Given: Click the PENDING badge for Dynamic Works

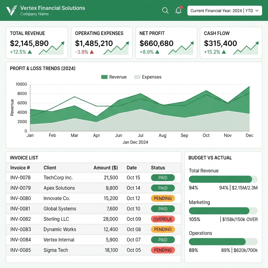Looking at the screenshot, I should point(163,229).
